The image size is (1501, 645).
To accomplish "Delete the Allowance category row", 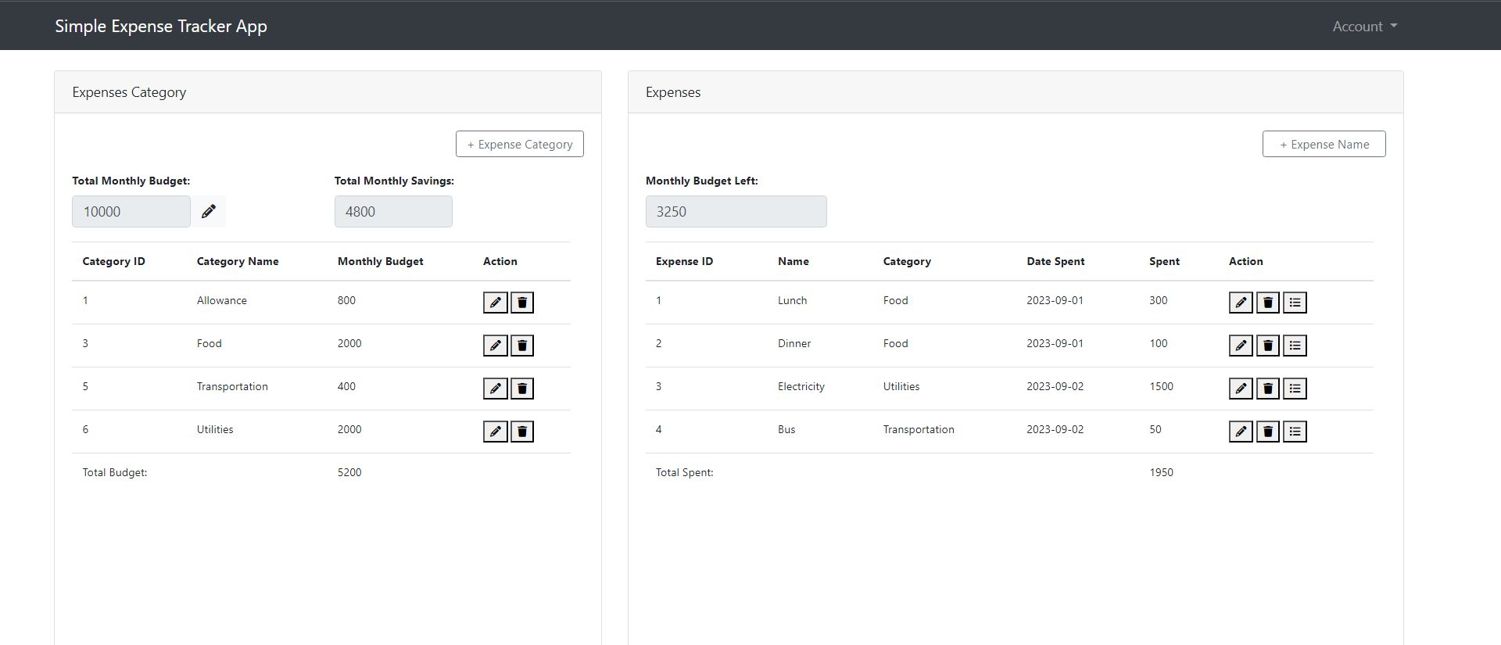I will pos(522,303).
